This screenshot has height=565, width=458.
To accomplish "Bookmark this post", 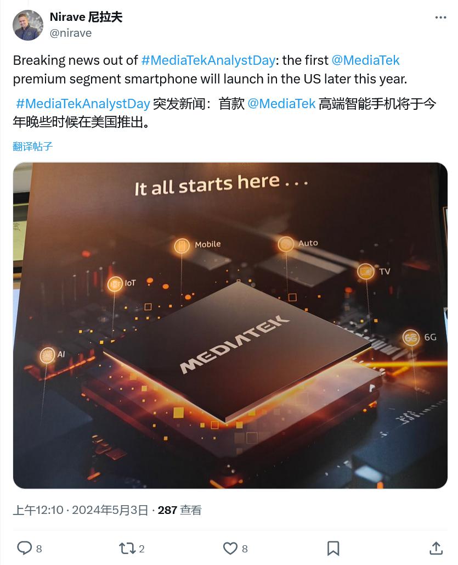I will point(333,549).
